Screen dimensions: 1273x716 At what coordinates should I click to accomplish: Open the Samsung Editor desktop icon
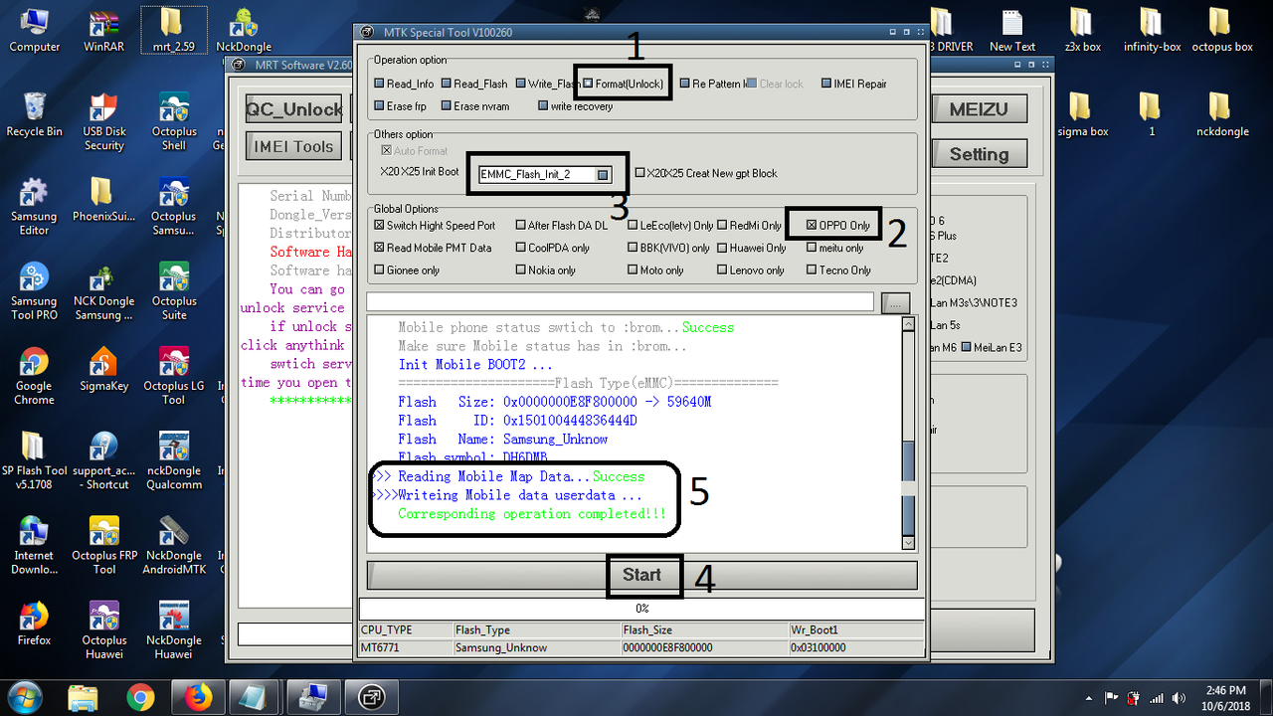(x=34, y=206)
